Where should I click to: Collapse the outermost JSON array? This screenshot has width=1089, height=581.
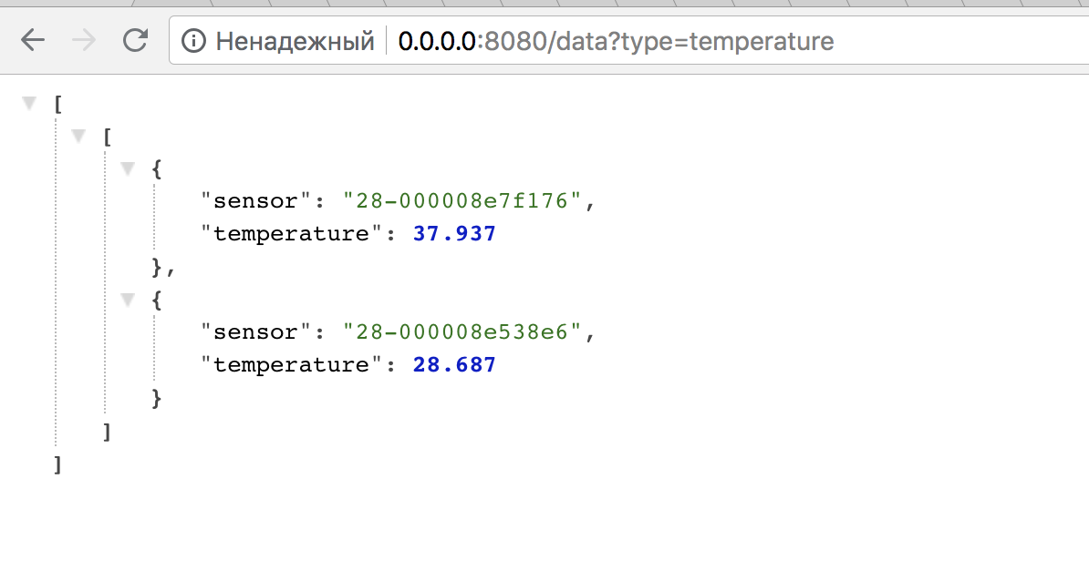pos(29,104)
